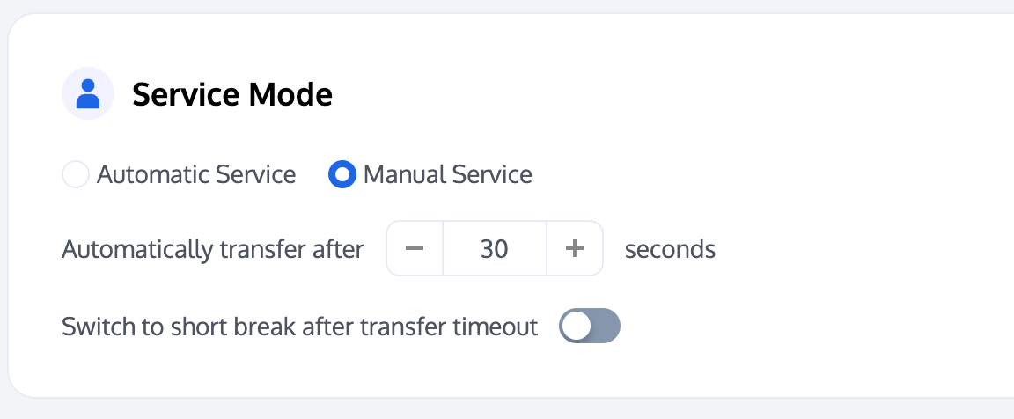Viewport: 1014px width, 419px height.
Task: Click the Automatic Service label text
Action: tap(196, 174)
